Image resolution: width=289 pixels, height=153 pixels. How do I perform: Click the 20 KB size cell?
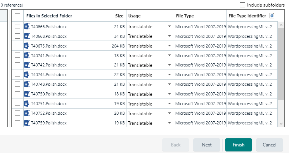[115, 113]
